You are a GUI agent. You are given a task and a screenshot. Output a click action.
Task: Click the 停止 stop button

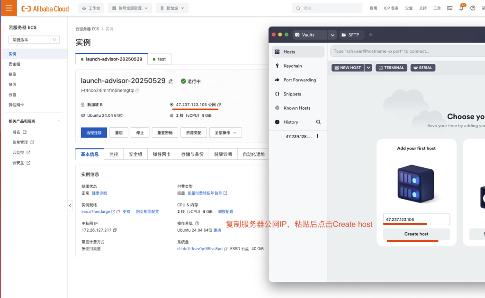140,132
